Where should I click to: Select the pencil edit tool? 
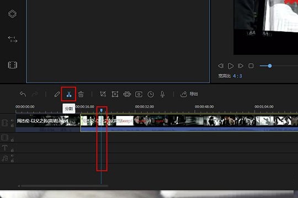(57, 94)
